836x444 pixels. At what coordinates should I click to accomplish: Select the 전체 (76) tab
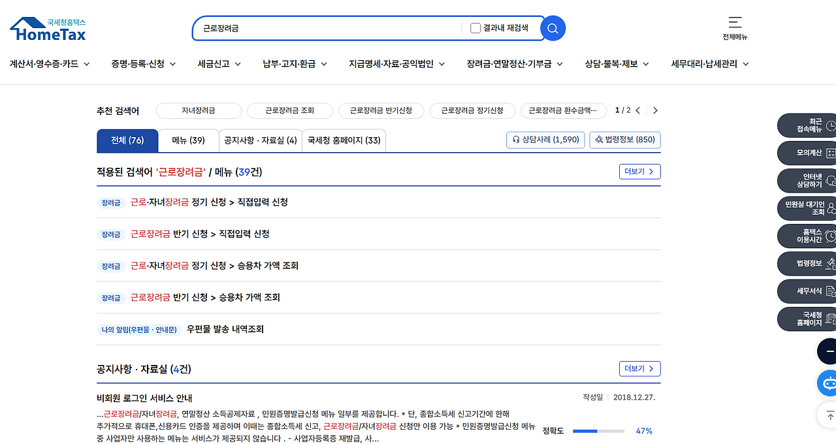click(127, 140)
